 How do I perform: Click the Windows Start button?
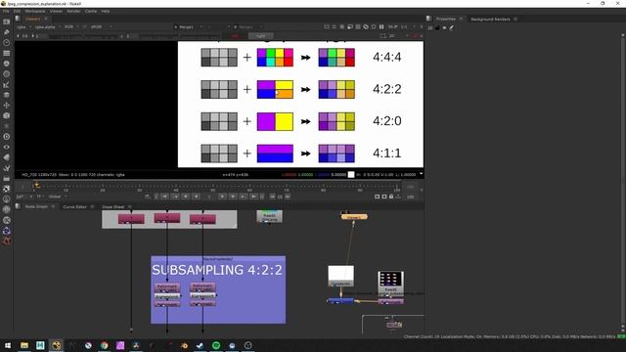(8, 345)
